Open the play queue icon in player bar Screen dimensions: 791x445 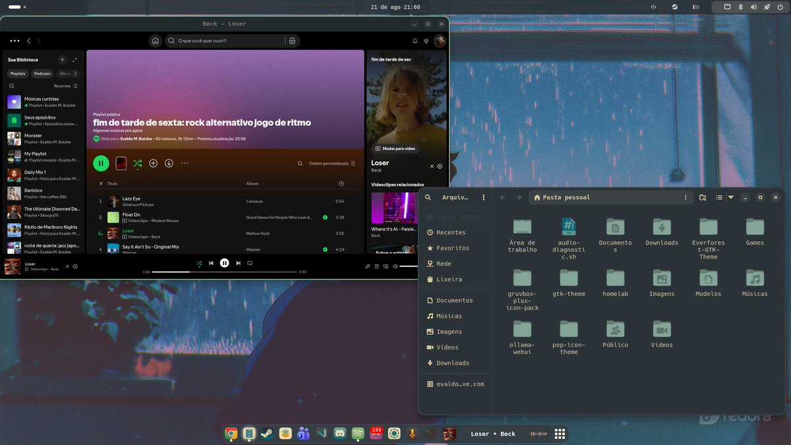[377, 266]
